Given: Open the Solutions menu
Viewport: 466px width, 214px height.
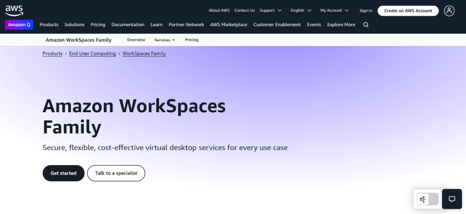Looking at the screenshot, I should click(75, 24).
